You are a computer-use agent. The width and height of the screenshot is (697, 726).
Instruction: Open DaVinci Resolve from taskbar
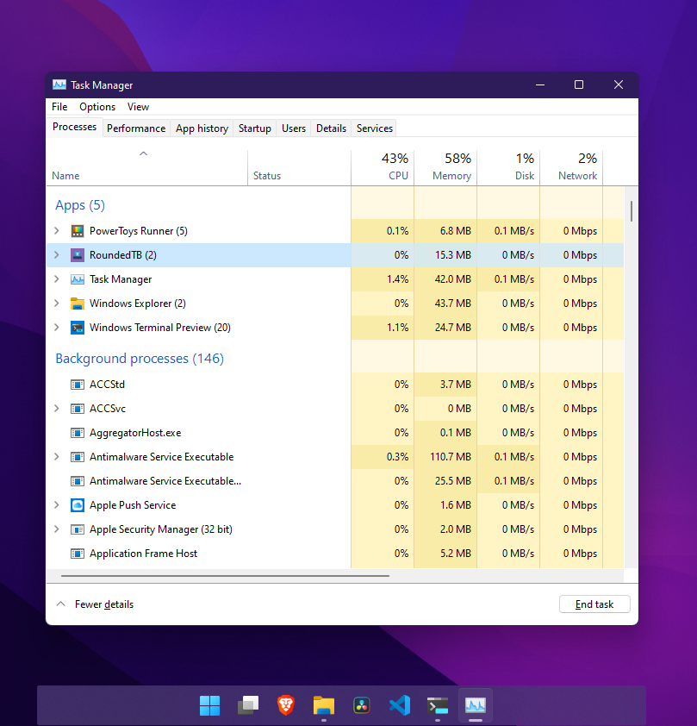point(362,705)
